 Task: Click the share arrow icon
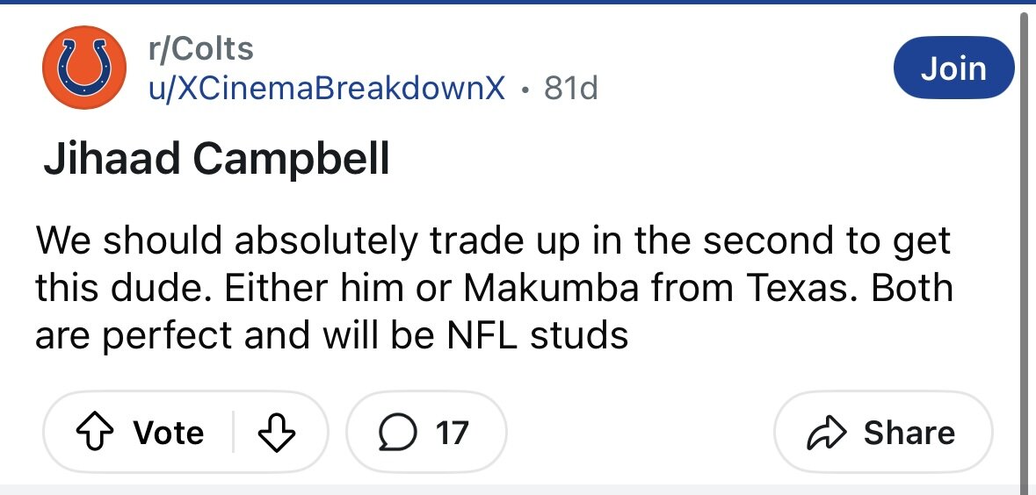[x=826, y=433]
